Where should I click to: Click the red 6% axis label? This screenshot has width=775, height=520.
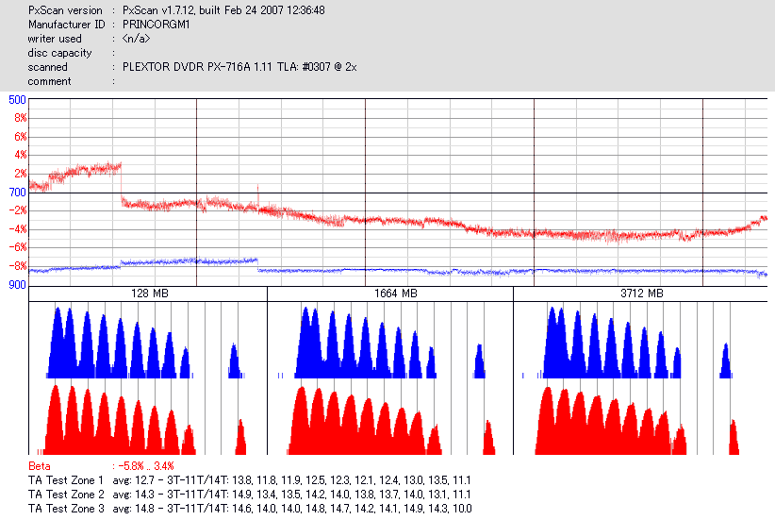(20, 137)
